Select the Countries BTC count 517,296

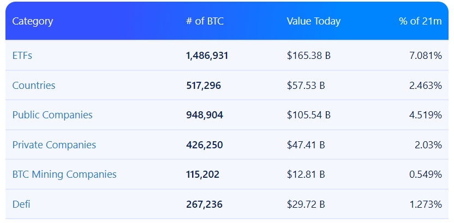tap(204, 86)
